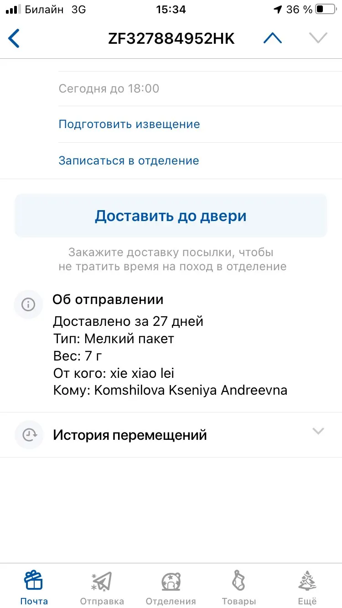Go to previous tracking item with up chevron
The image size is (342, 608).
pos(273,38)
